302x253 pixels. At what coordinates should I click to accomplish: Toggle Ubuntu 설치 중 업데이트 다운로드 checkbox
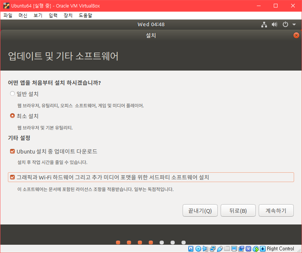pyautogui.click(x=12, y=151)
